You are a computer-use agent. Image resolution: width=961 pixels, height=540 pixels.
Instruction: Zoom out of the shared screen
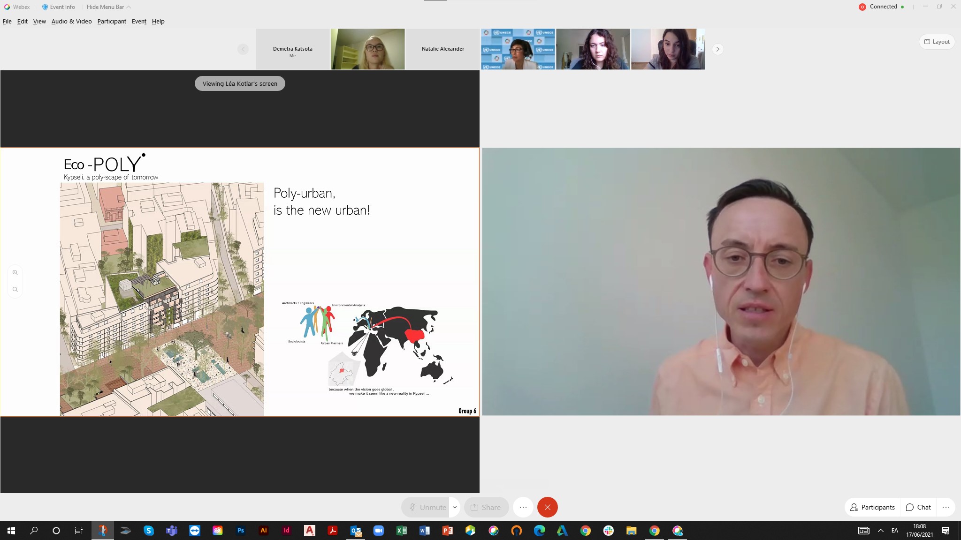click(15, 290)
